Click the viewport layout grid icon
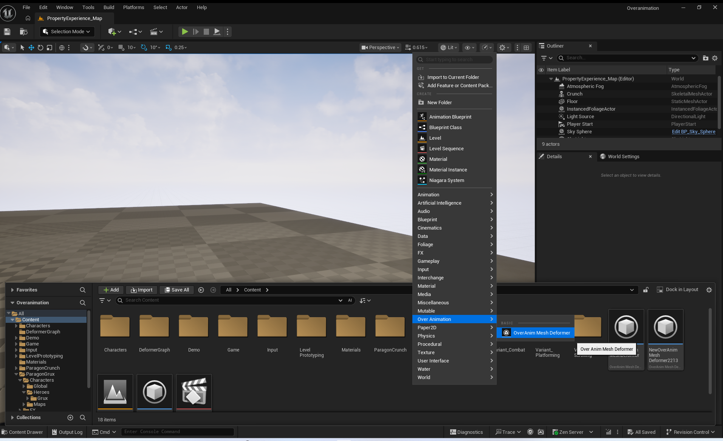 526,48
